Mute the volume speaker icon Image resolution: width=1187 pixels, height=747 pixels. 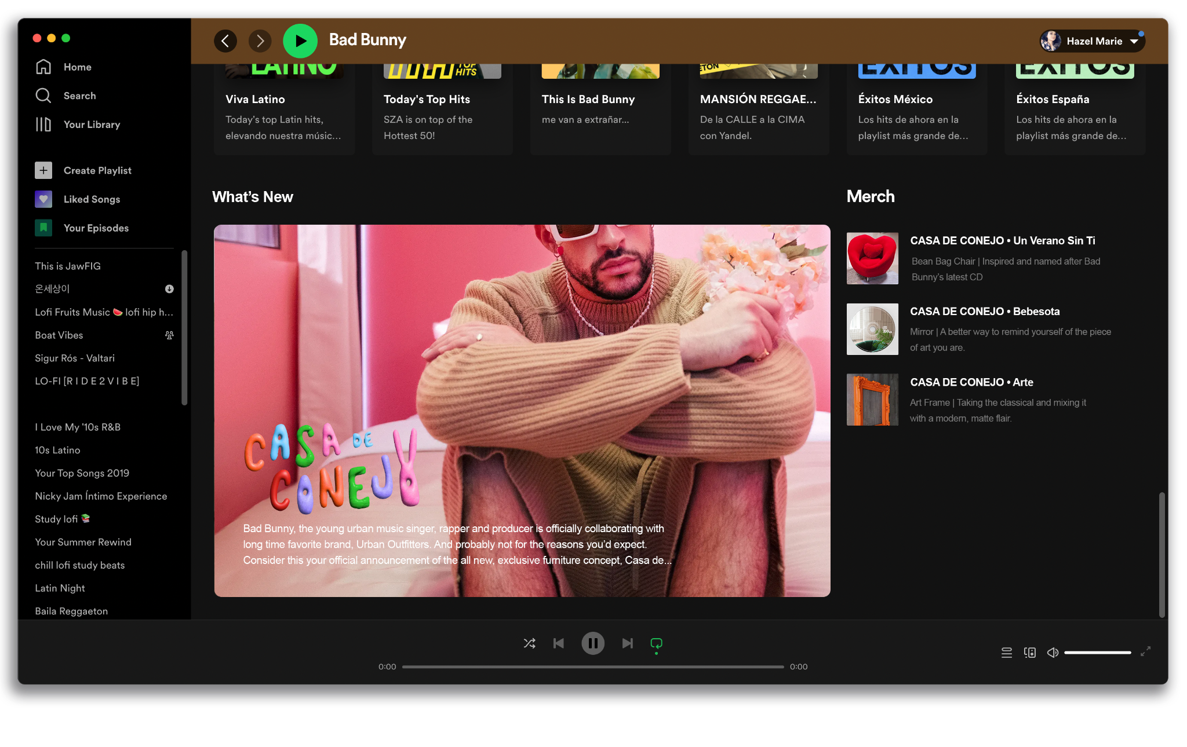[x=1053, y=653]
